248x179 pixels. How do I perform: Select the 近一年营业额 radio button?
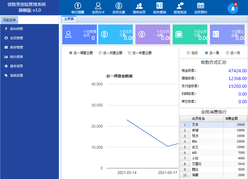pyautogui.click(x=130, y=53)
